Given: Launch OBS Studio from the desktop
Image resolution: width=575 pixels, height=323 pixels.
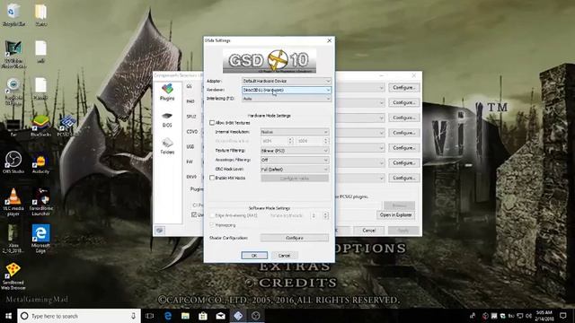Looking at the screenshot, I should point(13,162).
